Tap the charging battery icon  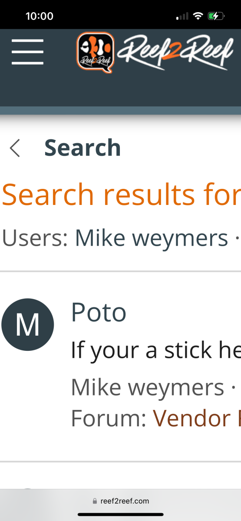click(x=216, y=16)
